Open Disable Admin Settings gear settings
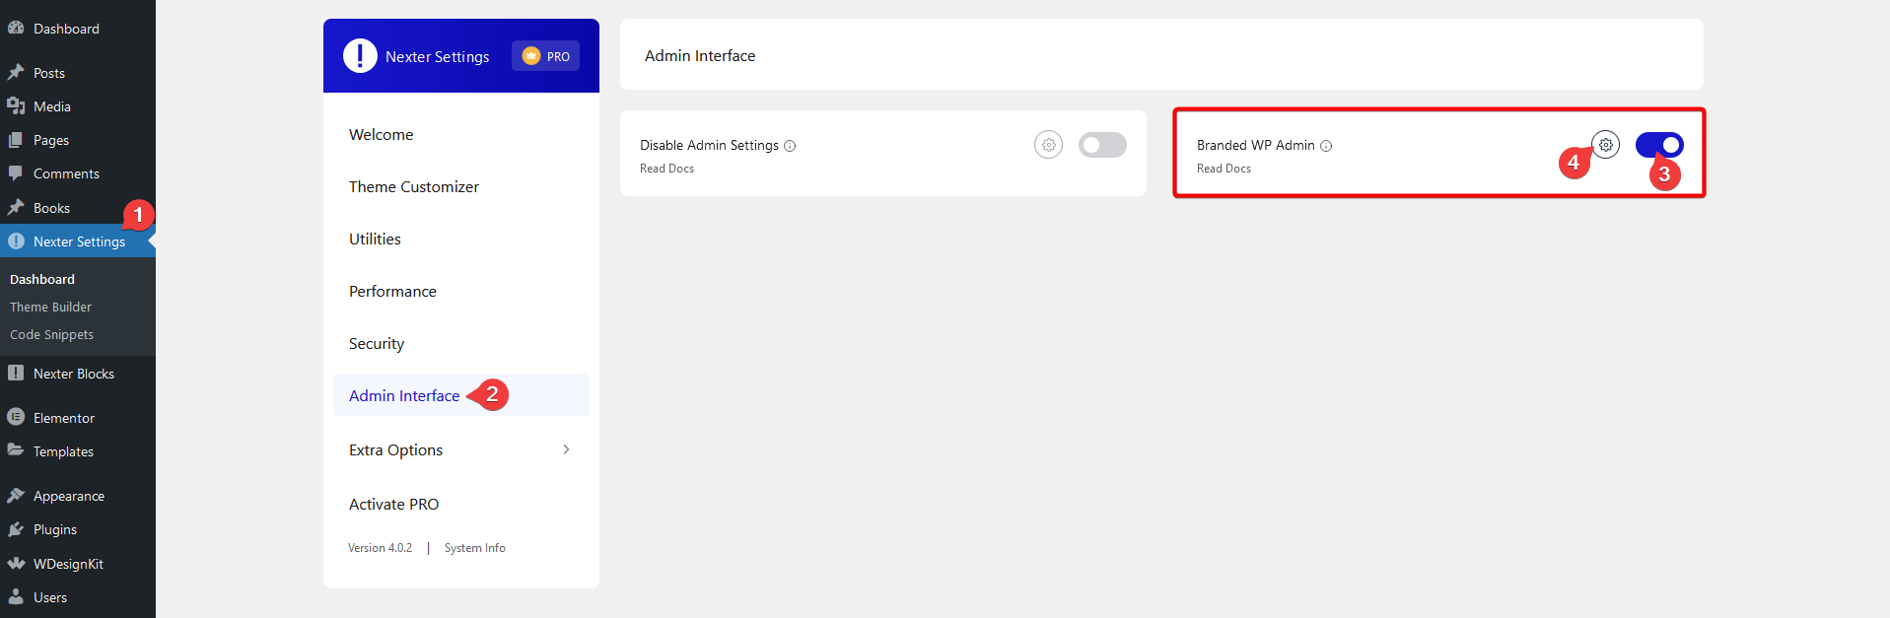The height and width of the screenshot is (618, 1890). 1049,145
